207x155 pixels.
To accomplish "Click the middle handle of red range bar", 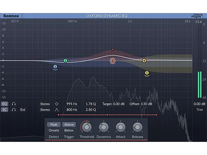I will pyautogui.click(x=107, y=115).
